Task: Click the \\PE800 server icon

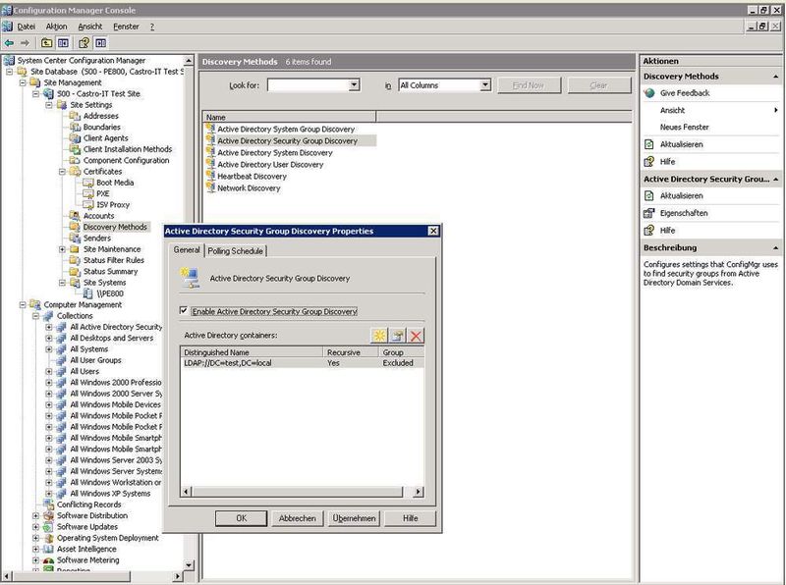Action: 87,293
